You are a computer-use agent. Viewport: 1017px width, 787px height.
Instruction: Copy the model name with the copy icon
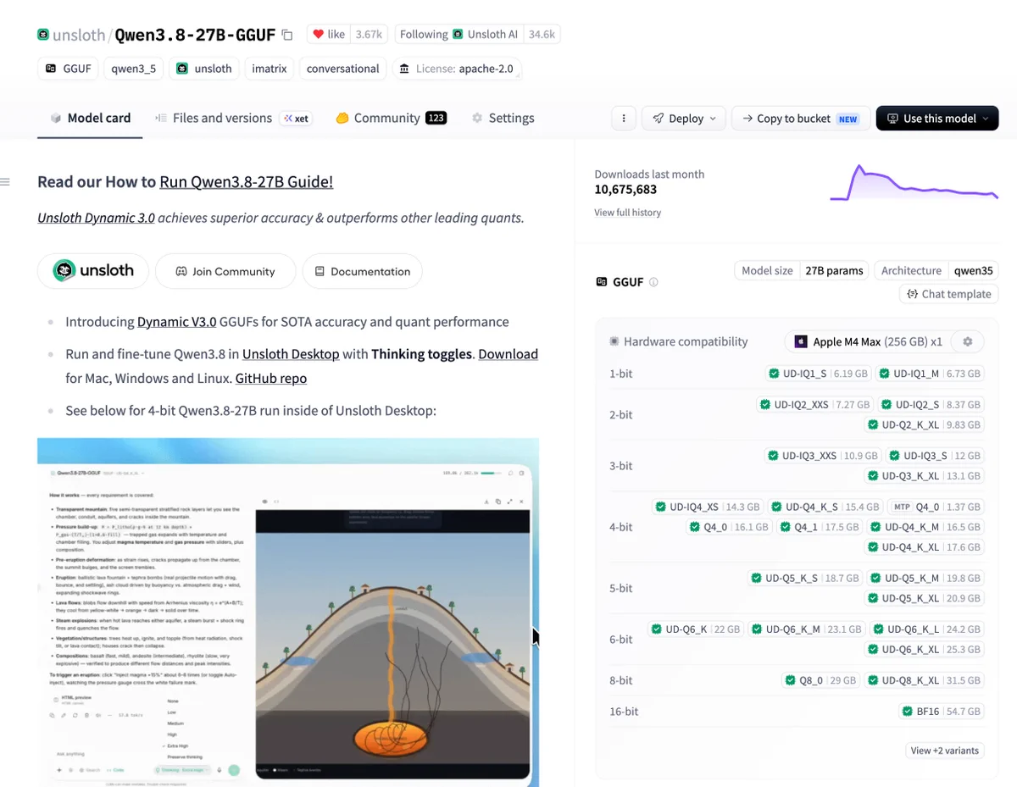tap(287, 35)
